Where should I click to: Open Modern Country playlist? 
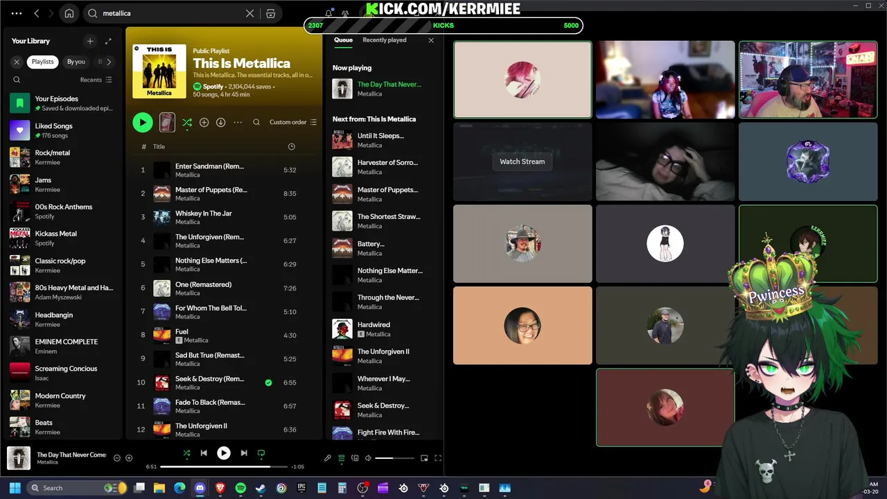coord(62,400)
